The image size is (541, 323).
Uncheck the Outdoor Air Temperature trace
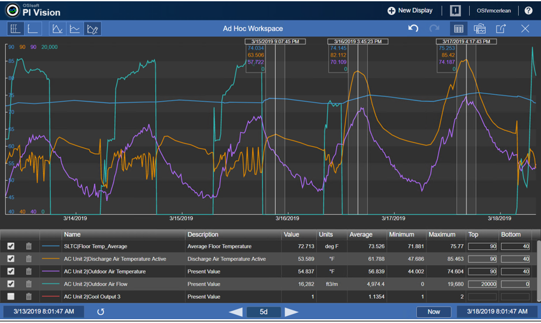[x=11, y=271]
